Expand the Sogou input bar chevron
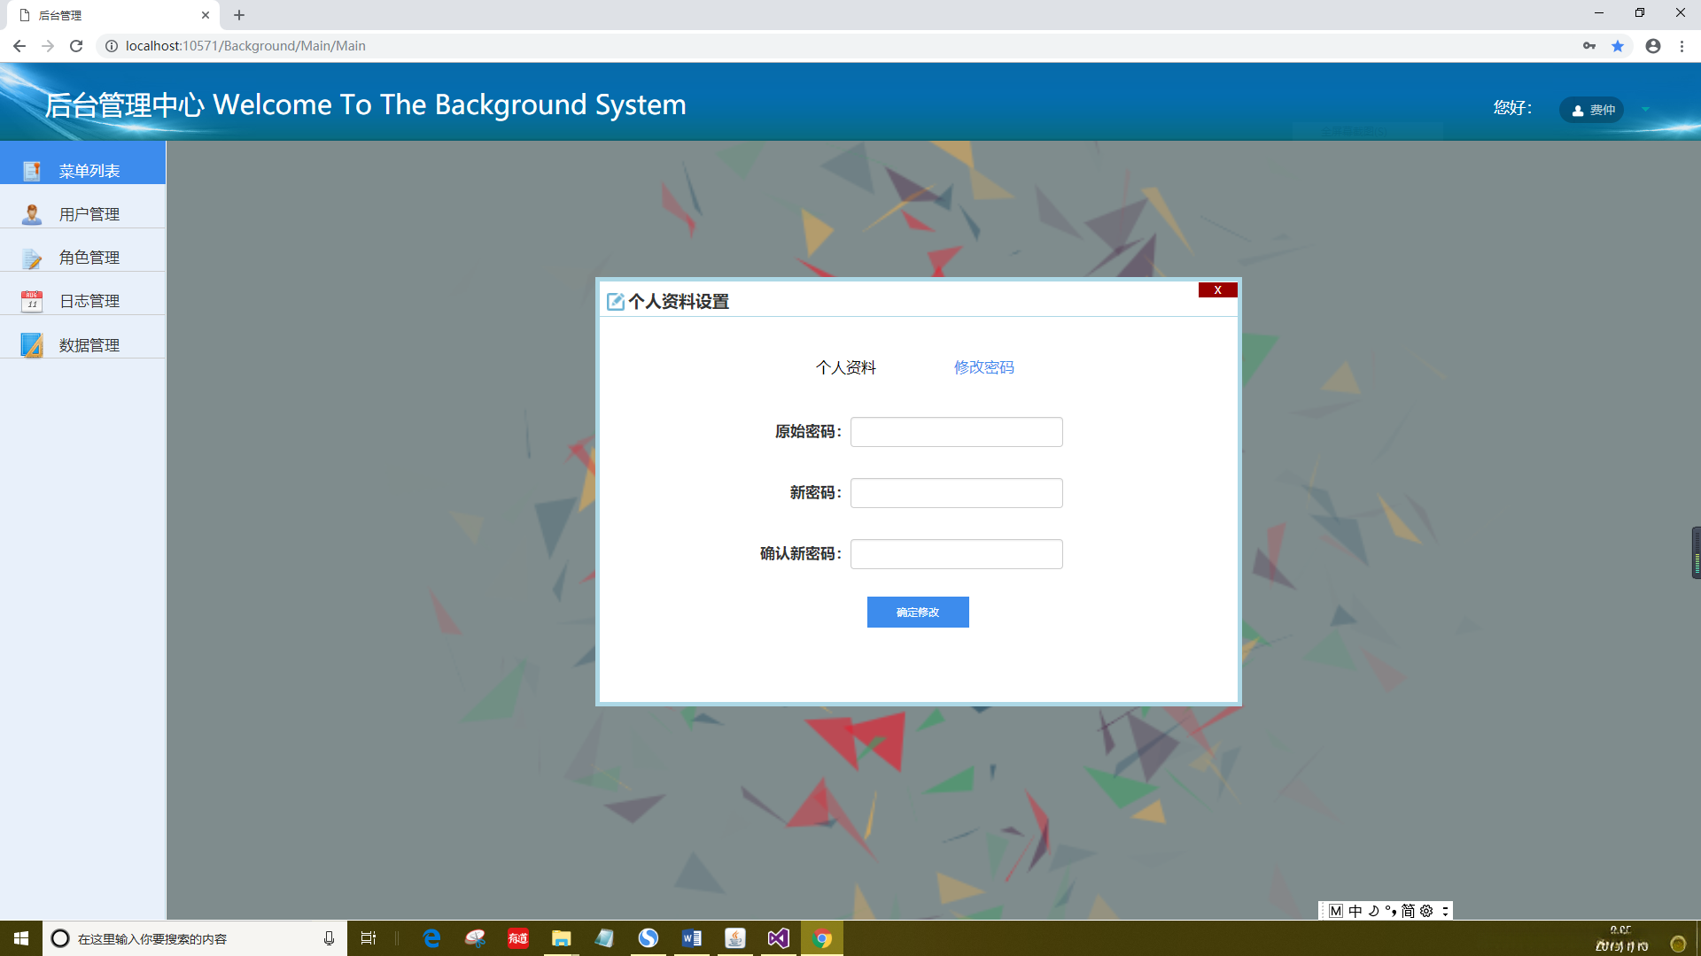 click(x=1445, y=910)
